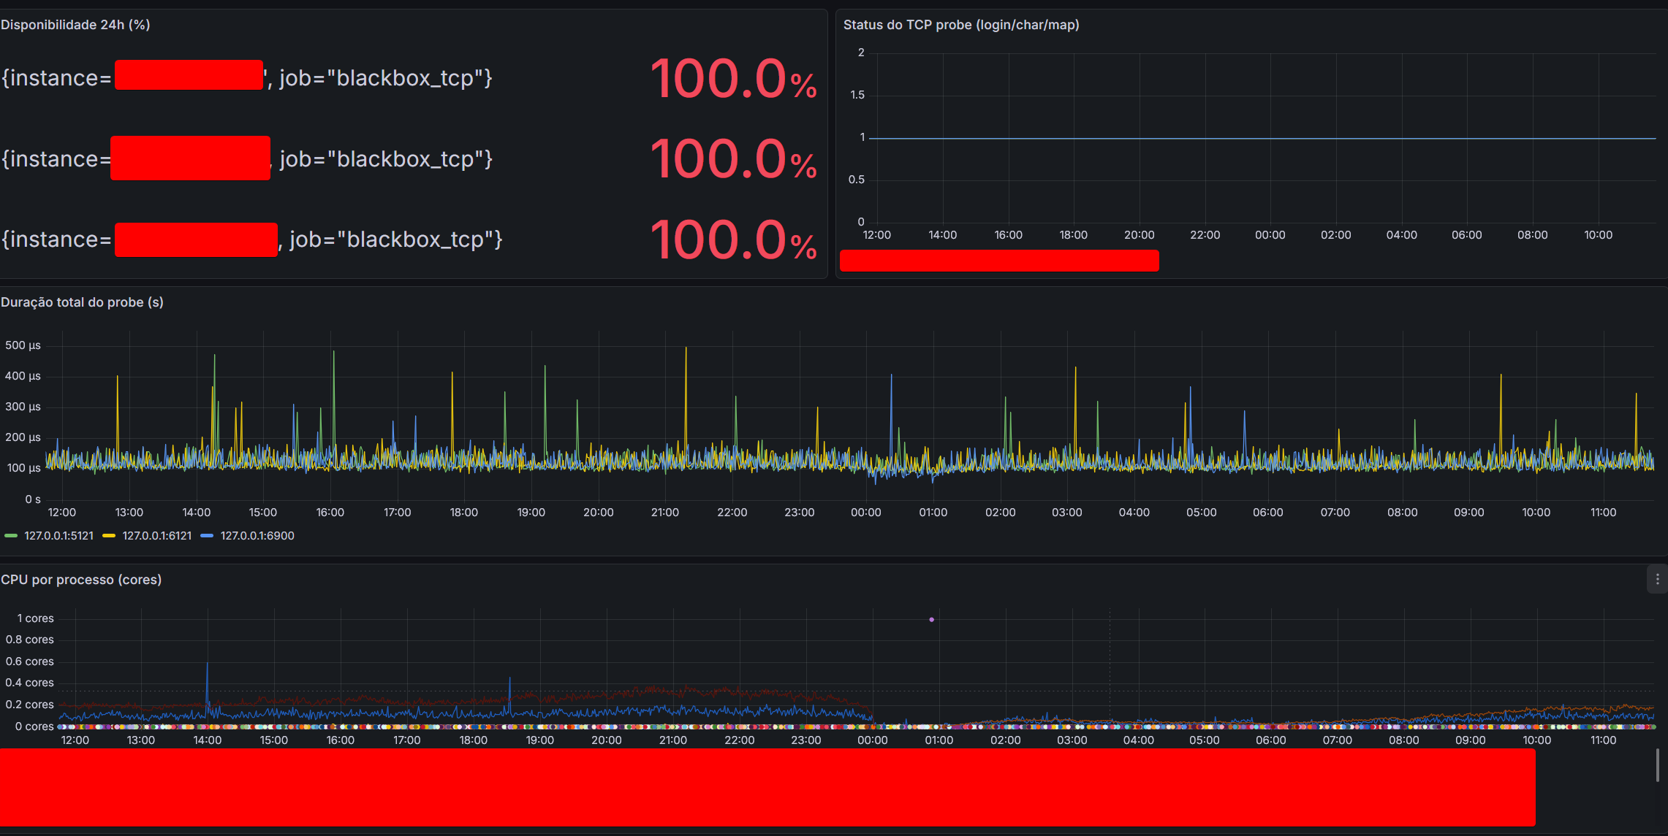Click the CPU legend vertical scrollbar

1657,765
